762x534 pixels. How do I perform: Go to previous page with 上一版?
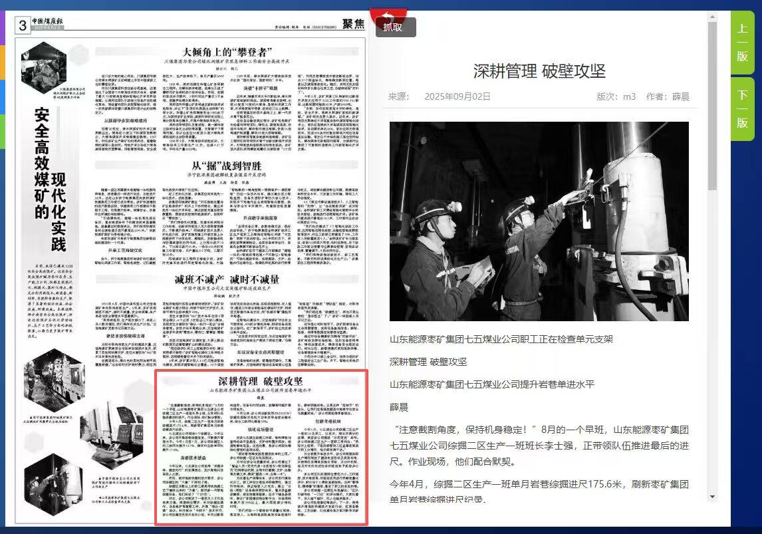(x=742, y=43)
